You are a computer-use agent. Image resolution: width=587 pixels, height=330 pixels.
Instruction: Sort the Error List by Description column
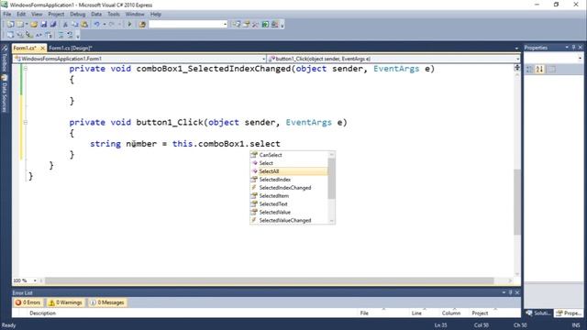tap(43, 313)
